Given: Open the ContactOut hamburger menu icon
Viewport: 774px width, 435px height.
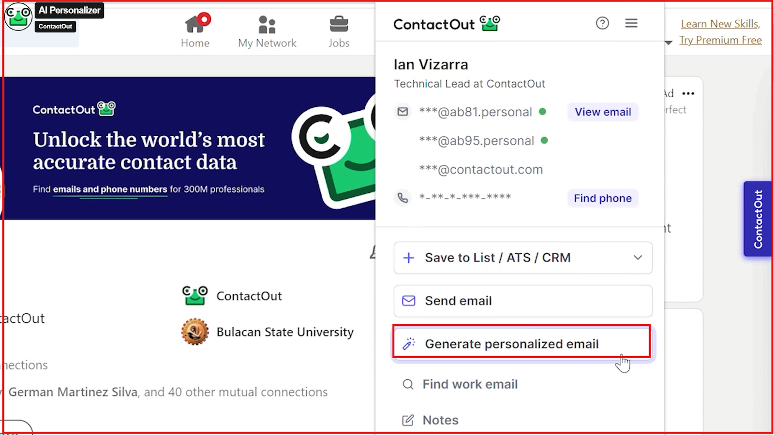Looking at the screenshot, I should click(x=631, y=23).
